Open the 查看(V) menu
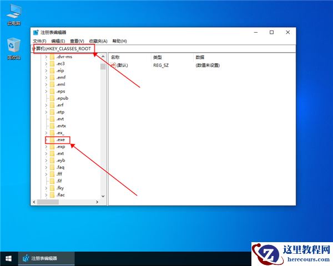This screenshot has height=266, width=333. (x=77, y=41)
